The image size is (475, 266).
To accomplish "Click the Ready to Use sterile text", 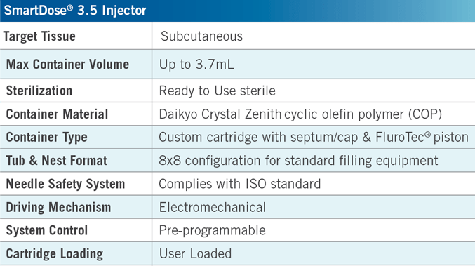I will pyautogui.click(x=218, y=91).
